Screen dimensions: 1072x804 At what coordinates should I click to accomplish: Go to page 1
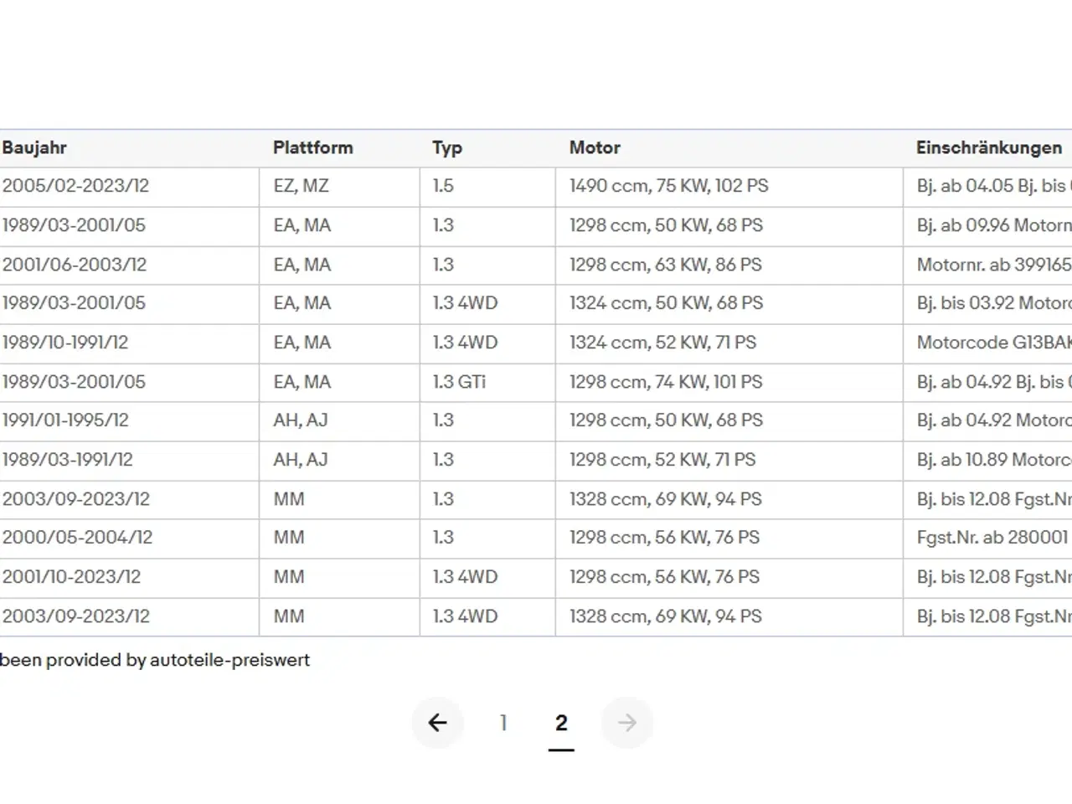tap(503, 723)
